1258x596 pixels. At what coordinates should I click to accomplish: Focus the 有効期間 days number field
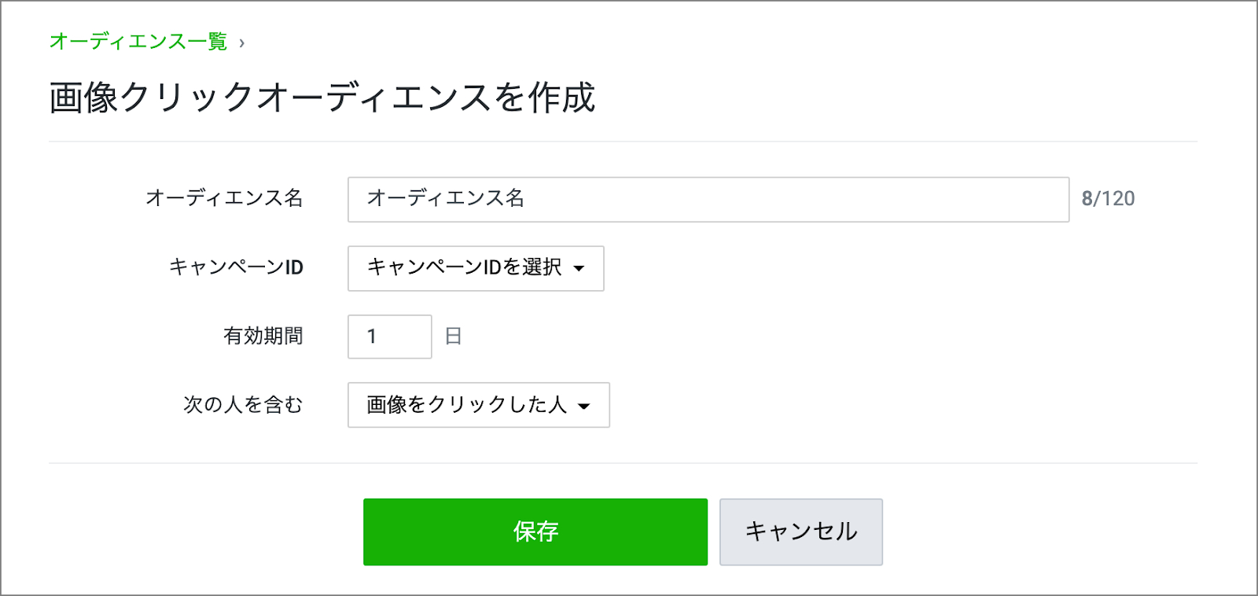click(389, 337)
